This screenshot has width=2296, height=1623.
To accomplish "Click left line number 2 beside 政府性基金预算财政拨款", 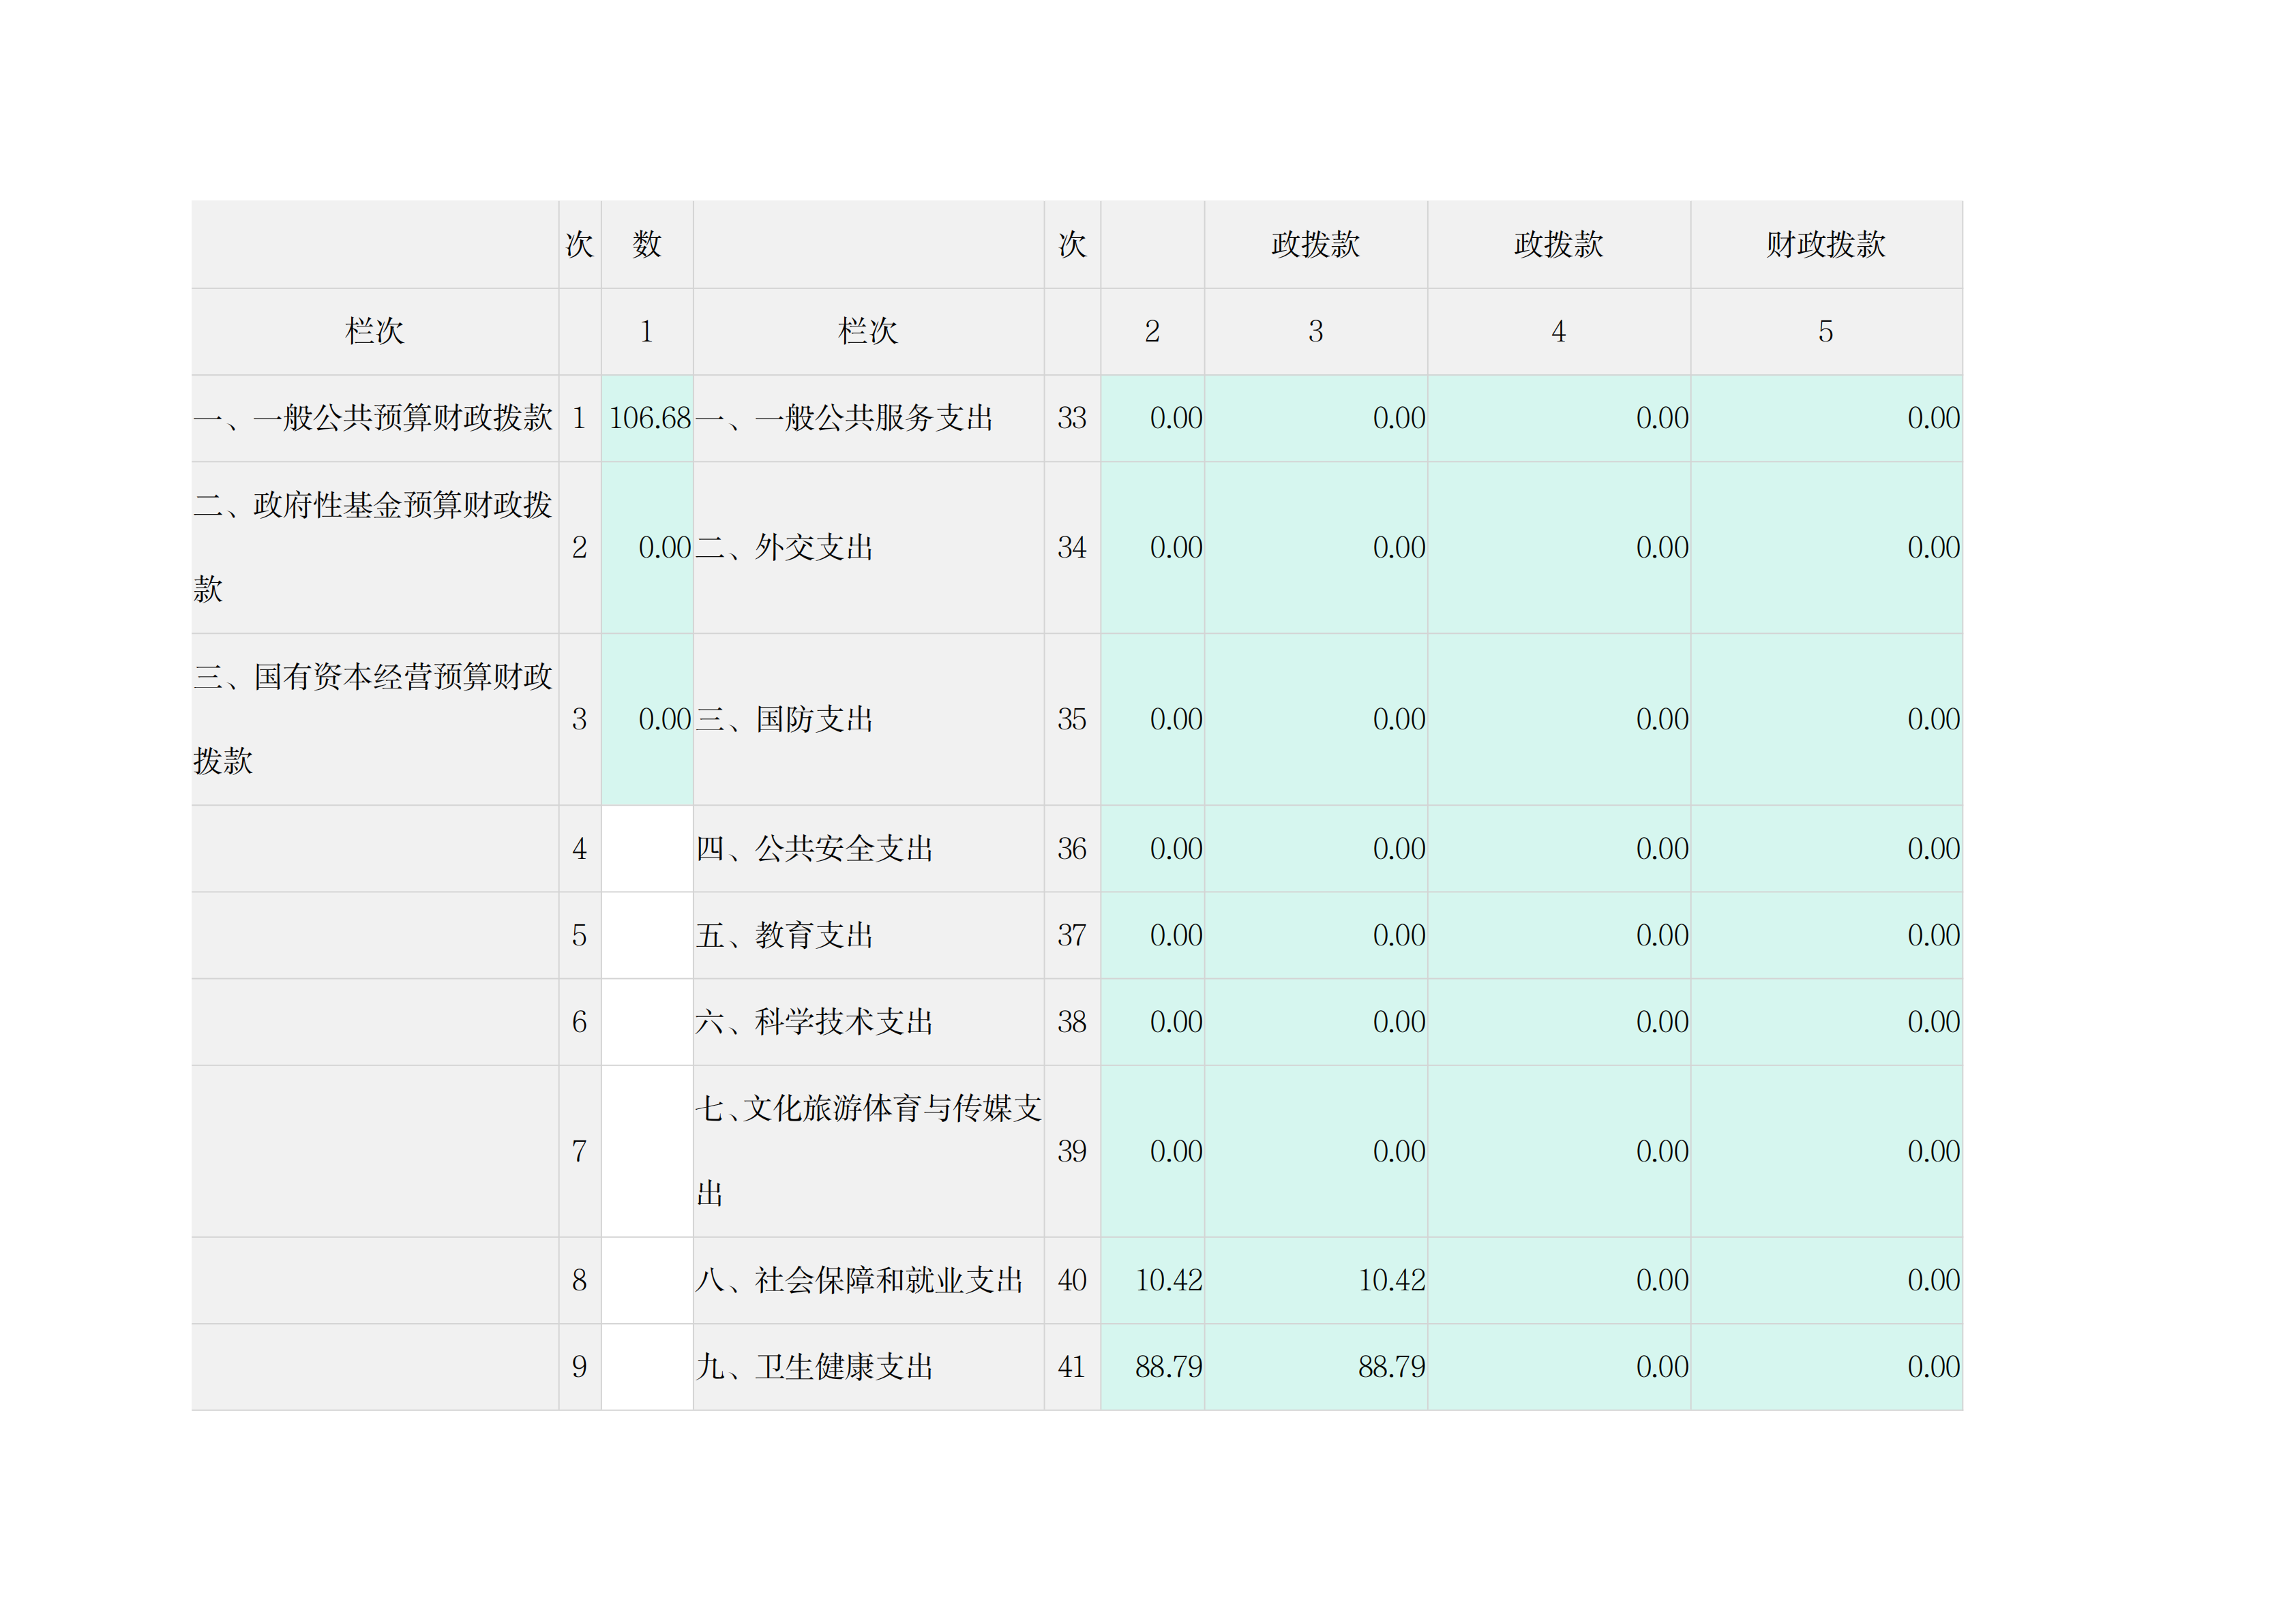I will coord(580,547).
